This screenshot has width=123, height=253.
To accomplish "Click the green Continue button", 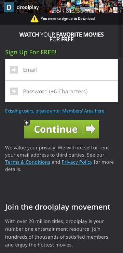I will (x=61, y=129).
